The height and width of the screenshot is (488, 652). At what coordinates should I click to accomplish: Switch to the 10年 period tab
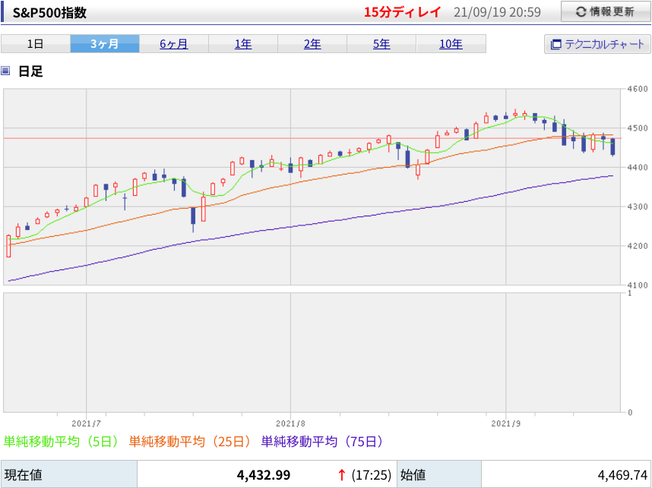[451, 43]
